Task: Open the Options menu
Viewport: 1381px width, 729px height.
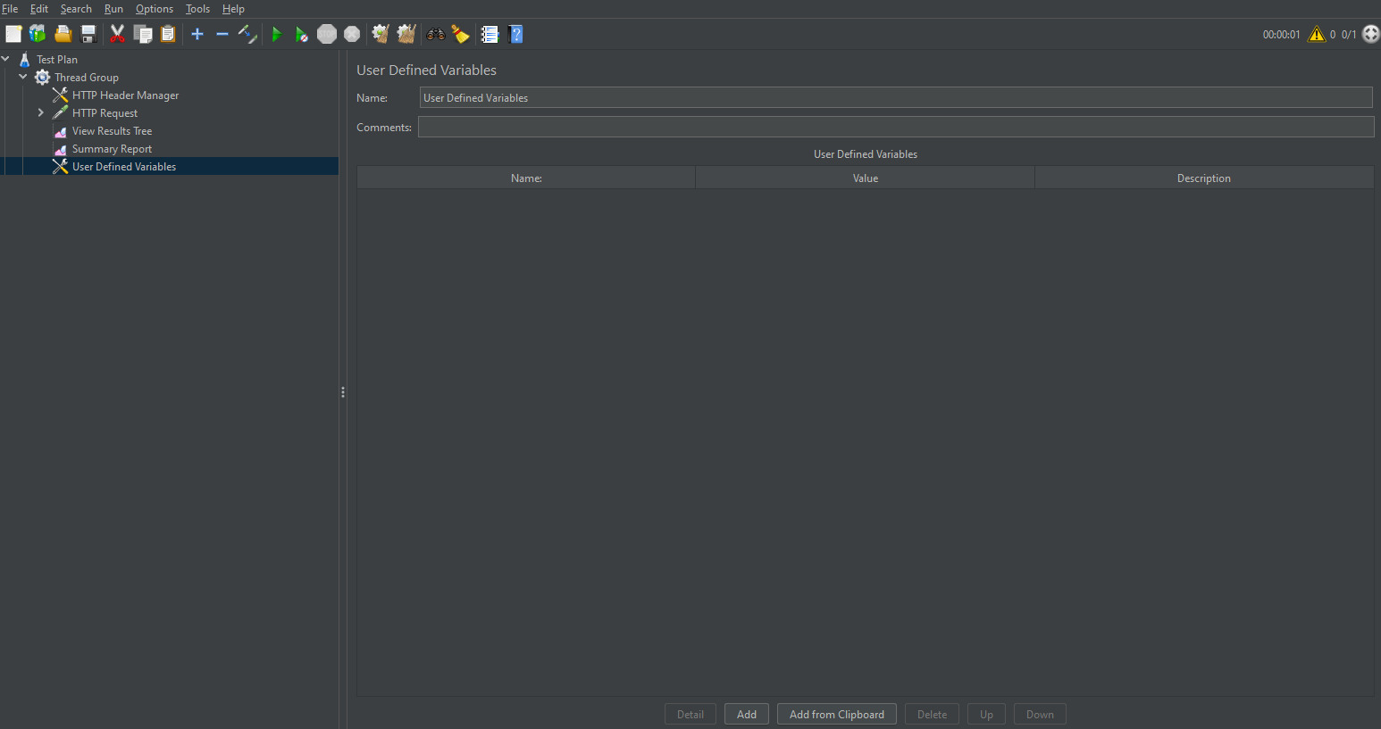Action: (155, 9)
